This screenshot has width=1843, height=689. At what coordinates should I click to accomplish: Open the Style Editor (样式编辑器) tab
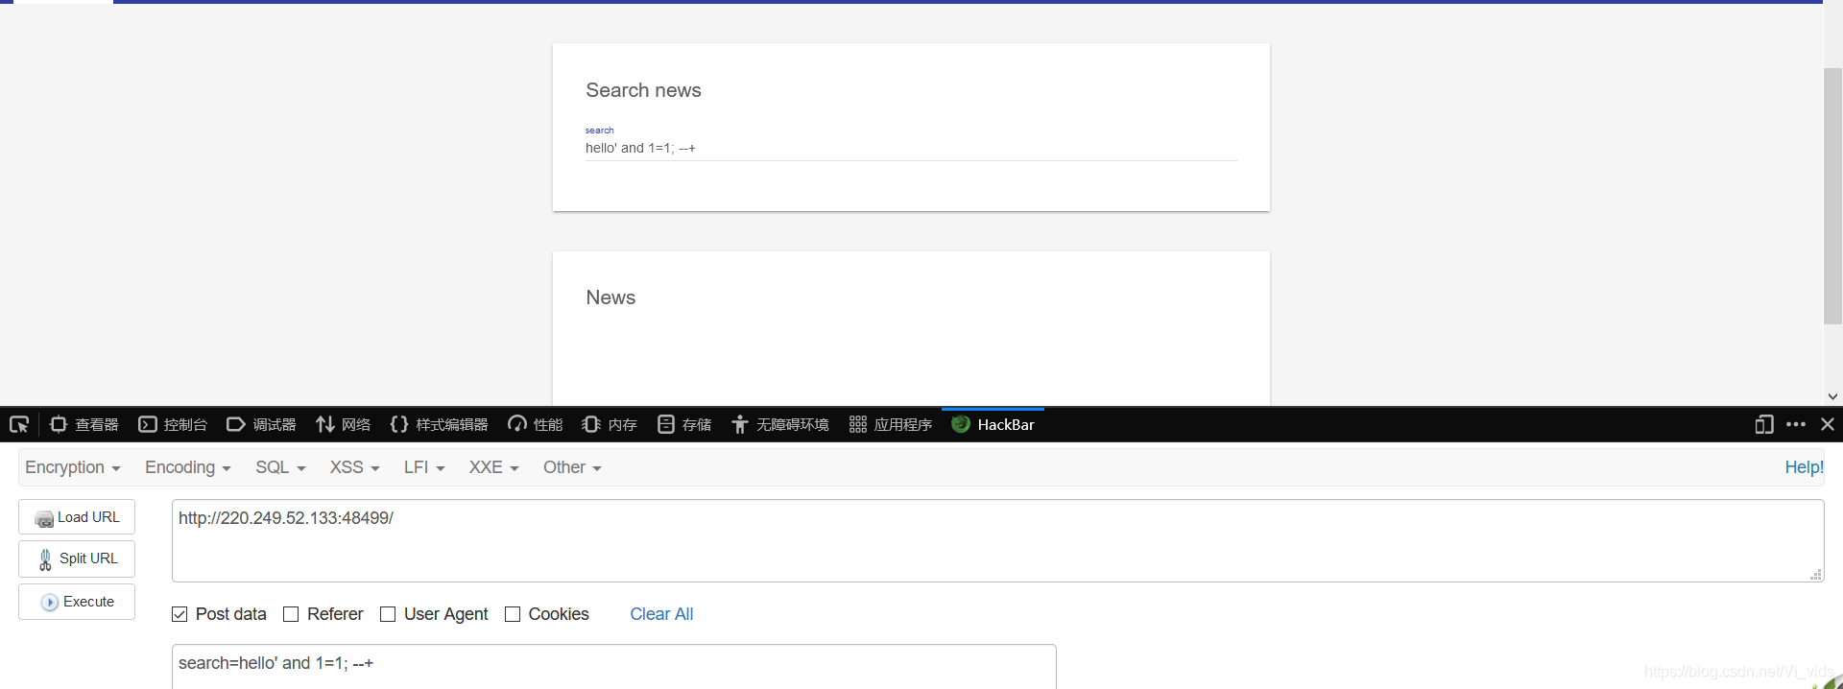(440, 424)
